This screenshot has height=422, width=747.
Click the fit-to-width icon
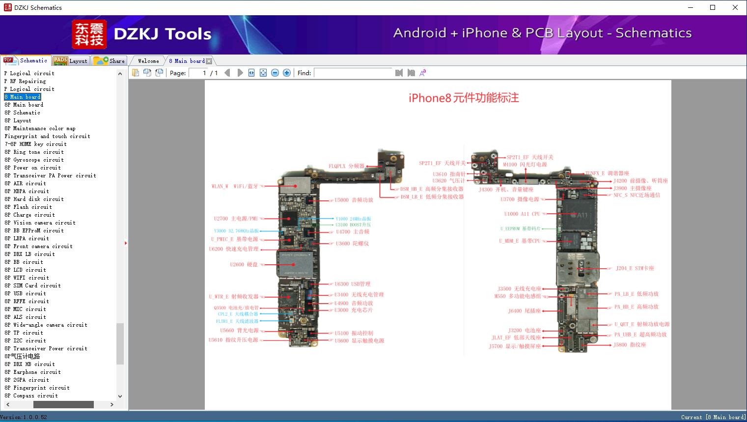[x=251, y=73]
